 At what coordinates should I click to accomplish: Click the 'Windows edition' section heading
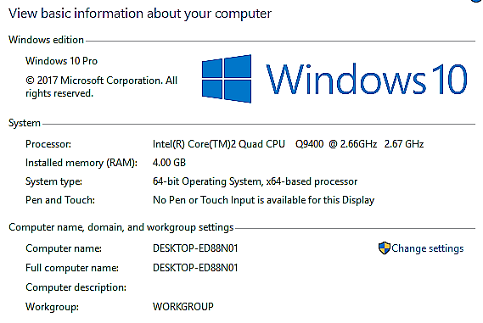tap(46, 40)
